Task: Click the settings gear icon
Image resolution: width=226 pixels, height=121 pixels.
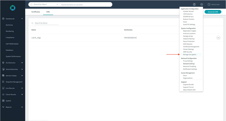Action: tap(202, 5)
